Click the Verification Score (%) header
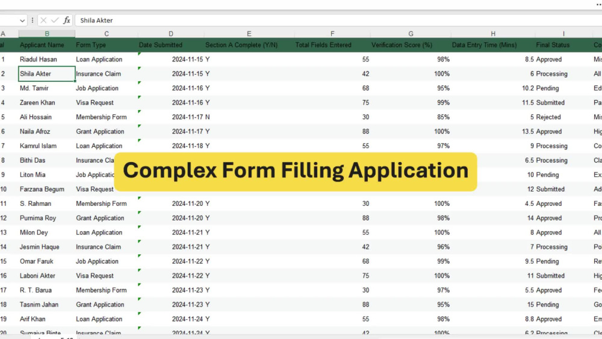Image resolution: width=602 pixels, height=339 pixels. point(411,45)
